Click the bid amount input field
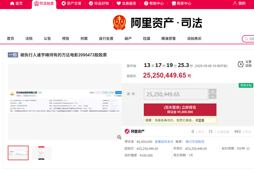Image resolution: width=254 pixels, height=170 pixels. tap(176, 94)
